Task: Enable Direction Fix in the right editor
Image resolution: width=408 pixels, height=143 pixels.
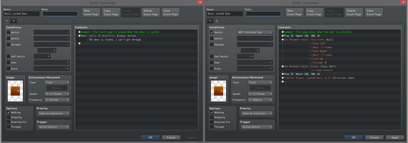Action: point(212,122)
